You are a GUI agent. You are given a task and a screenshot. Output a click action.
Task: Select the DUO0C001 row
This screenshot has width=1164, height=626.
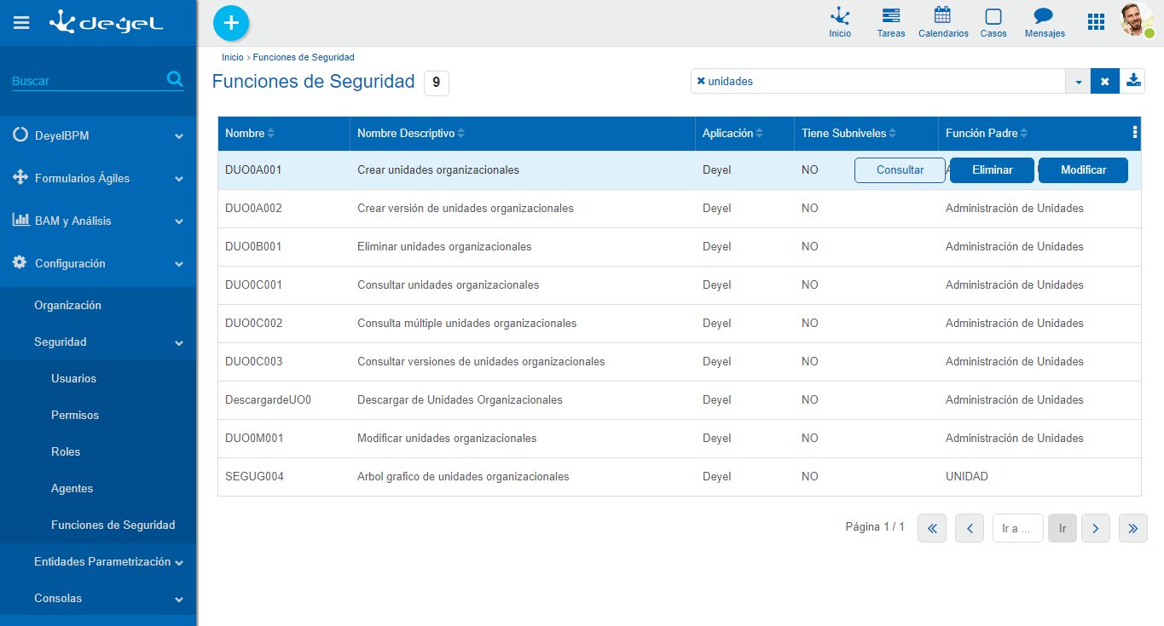coord(680,285)
